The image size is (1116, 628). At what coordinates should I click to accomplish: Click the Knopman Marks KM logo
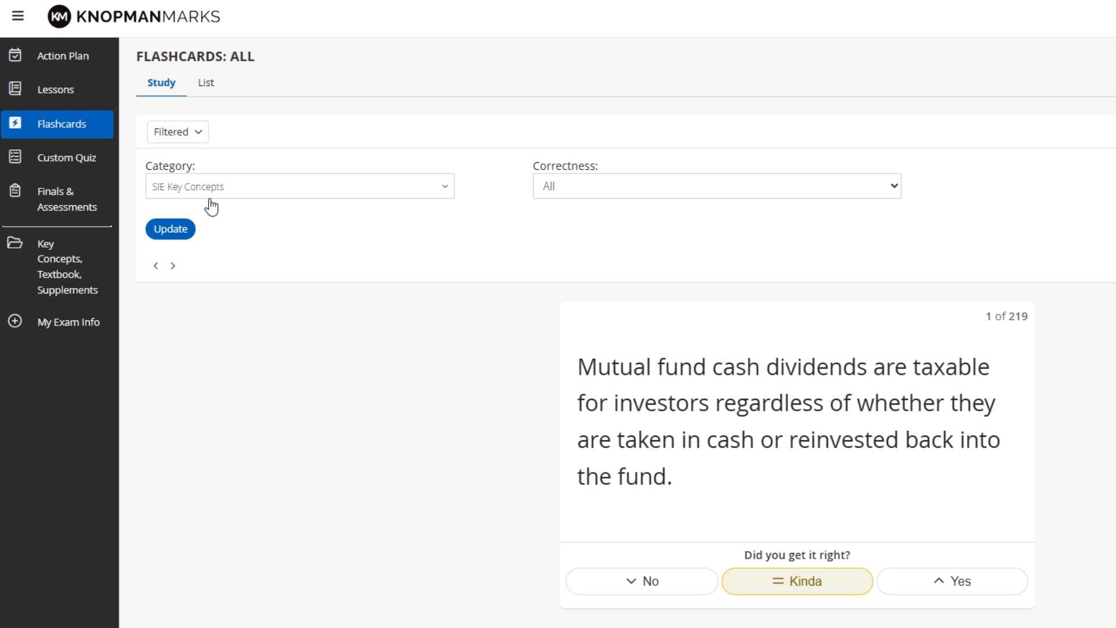click(59, 16)
